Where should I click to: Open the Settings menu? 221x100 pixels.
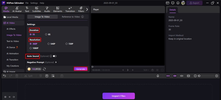point(34,3)
